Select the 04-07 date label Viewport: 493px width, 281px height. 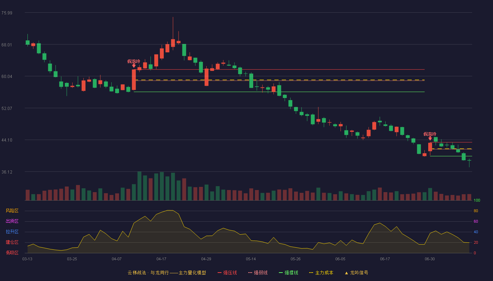coord(117,259)
